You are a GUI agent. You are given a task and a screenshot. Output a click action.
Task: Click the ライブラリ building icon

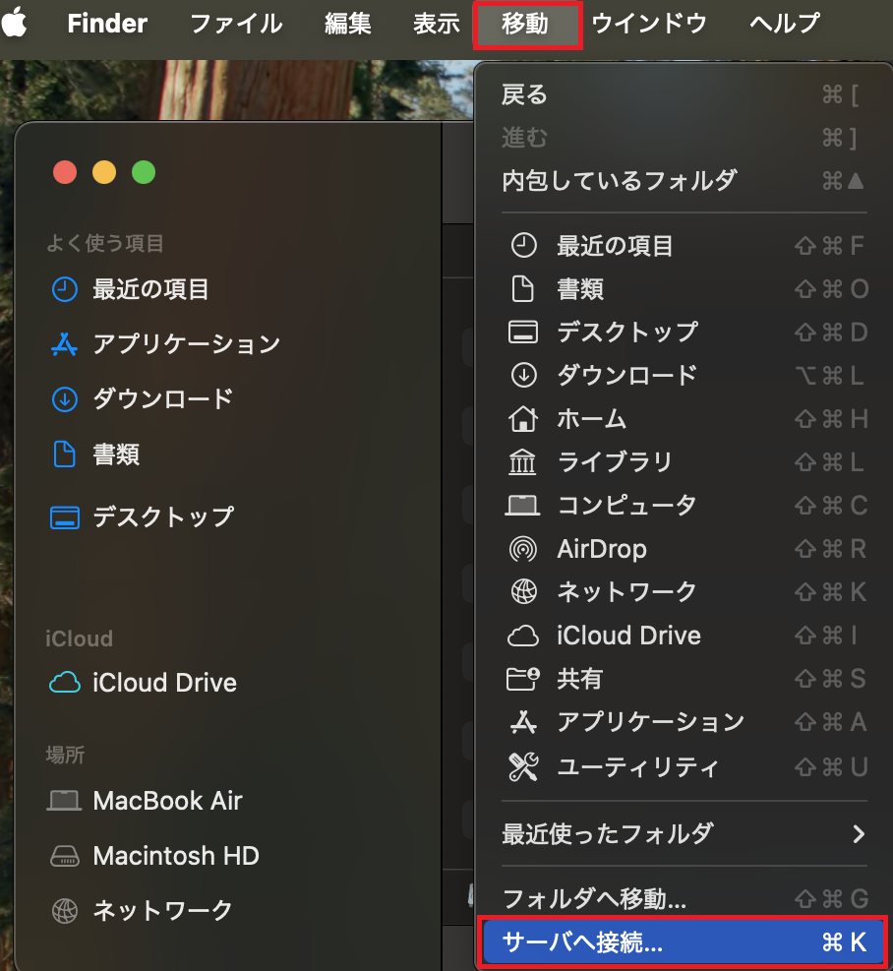[x=523, y=462]
